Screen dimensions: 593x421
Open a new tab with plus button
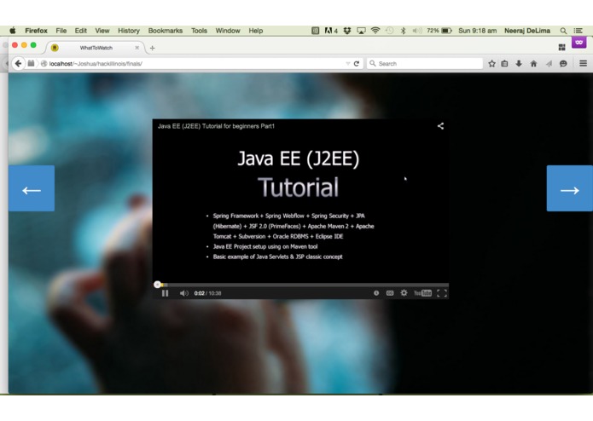coord(153,48)
